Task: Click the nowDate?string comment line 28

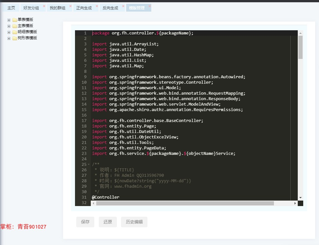Action: [x=143, y=181]
